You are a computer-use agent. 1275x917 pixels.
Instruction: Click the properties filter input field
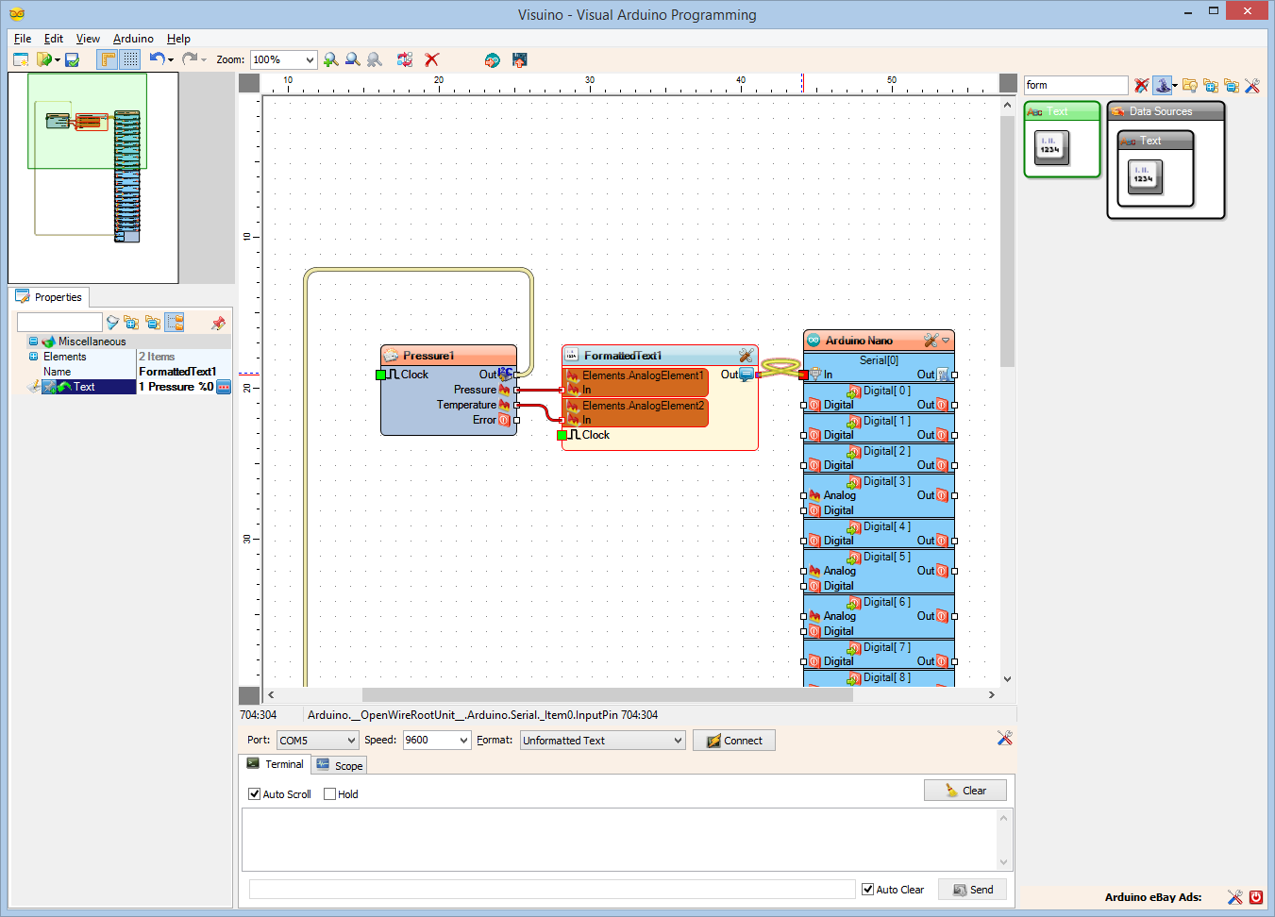click(x=59, y=323)
